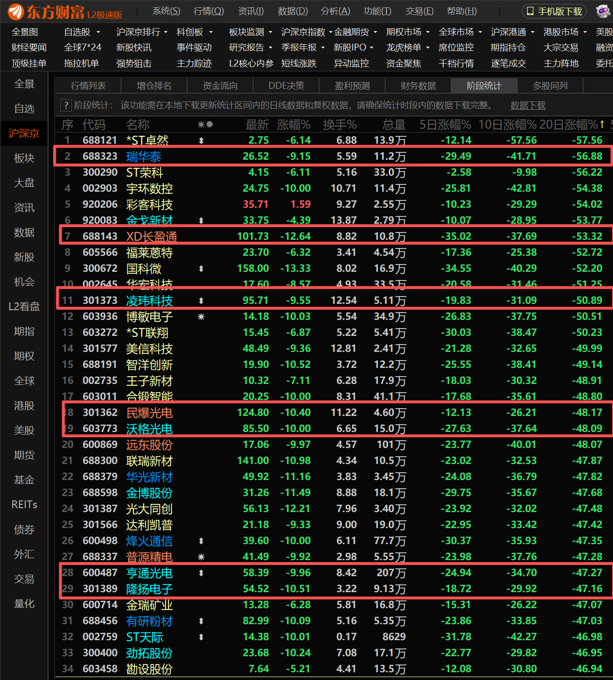Open 财经要闻 in the toolbar
The height and width of the screenshot is (680, 613).
(x=29, y=48)
